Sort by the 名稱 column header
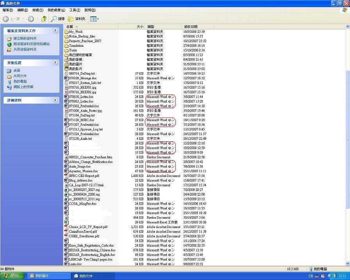The width and height of the screenshot is (350, 280). [x=91, y=27]
